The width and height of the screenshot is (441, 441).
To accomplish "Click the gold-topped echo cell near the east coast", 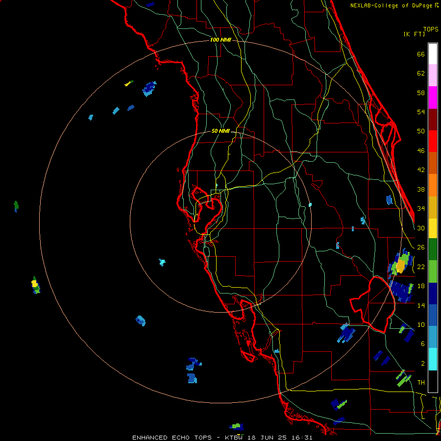I will click(x=400, y=264).
